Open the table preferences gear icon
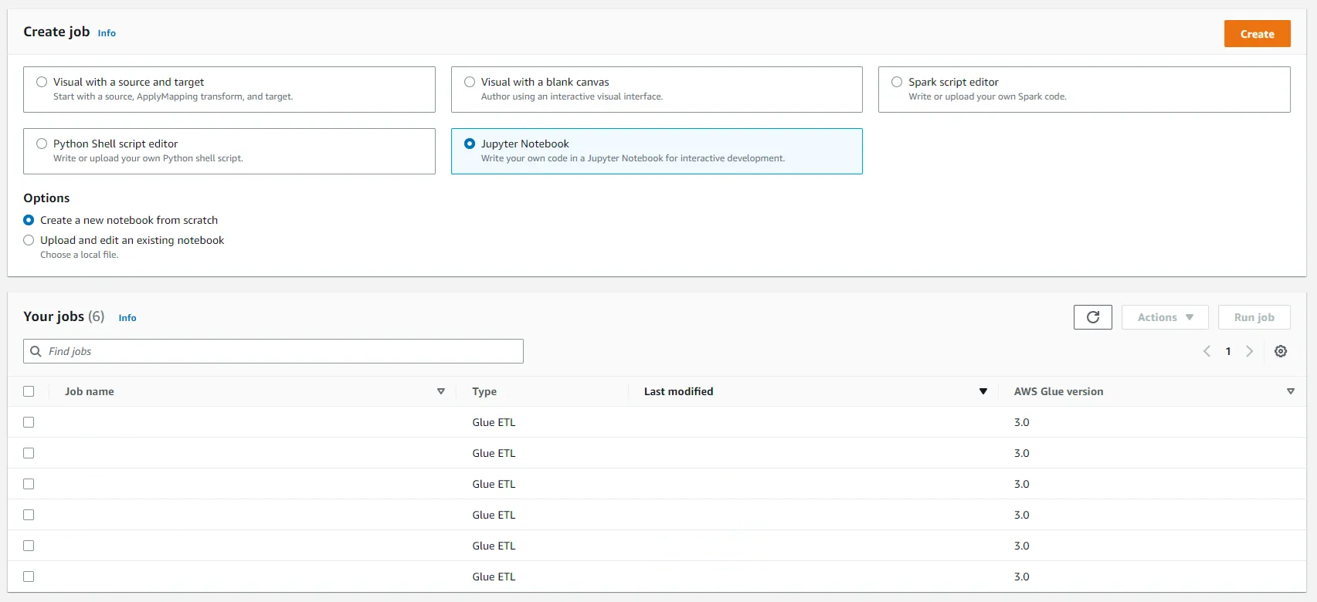 [1280, 351]
